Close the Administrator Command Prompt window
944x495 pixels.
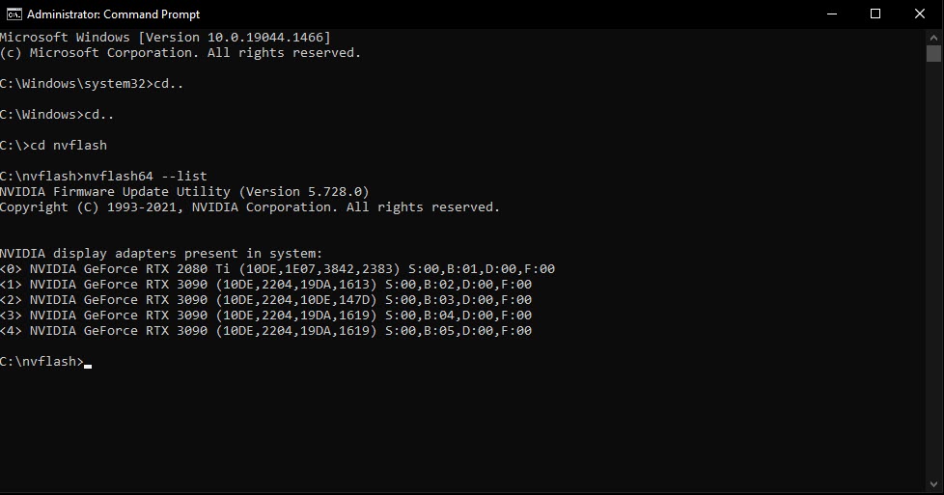point(919,14)
